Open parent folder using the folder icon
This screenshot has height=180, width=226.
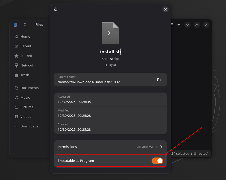tap(159, 80)
